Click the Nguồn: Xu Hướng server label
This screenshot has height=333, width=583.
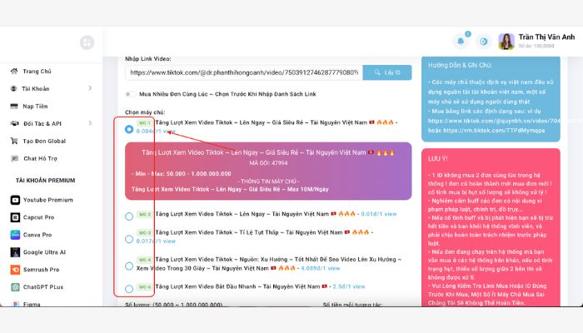(268, 264)
